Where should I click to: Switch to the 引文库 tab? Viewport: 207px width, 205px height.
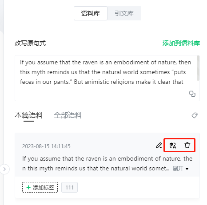coord(124,13)
